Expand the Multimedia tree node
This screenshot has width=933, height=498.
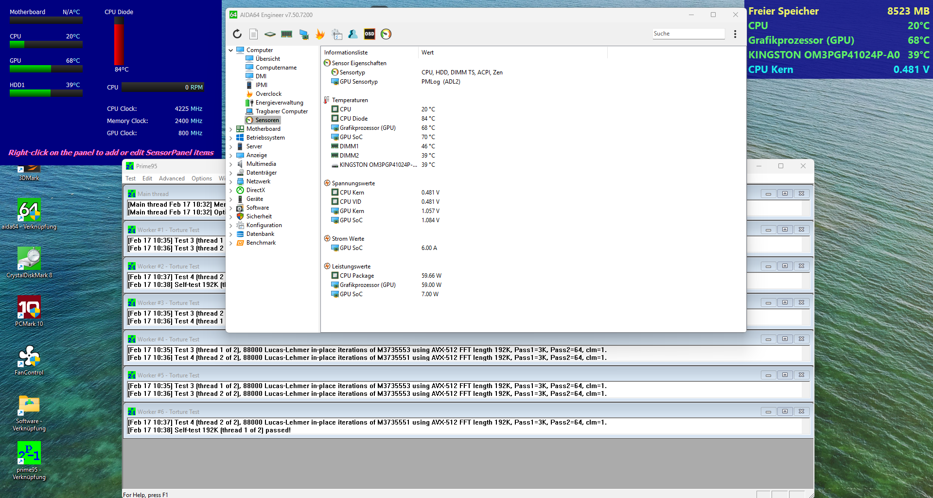pos(231,164)
